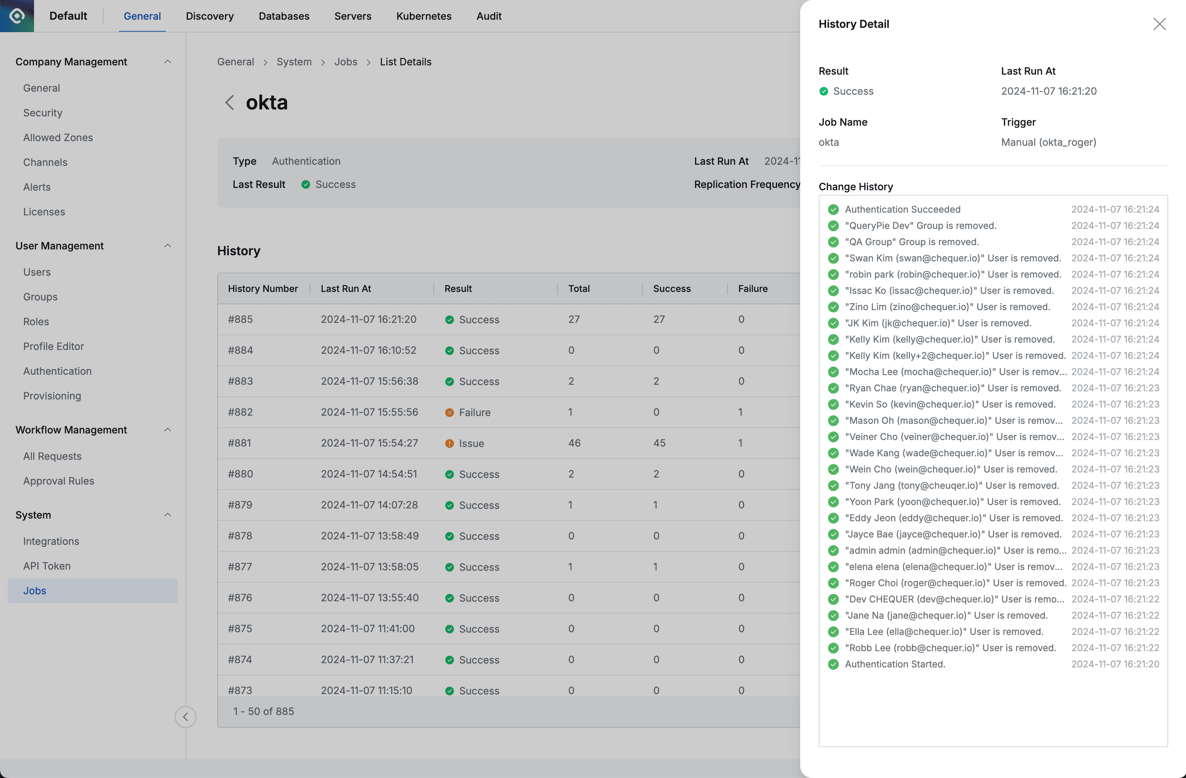
Task: Click green check icon in row #885
Action: click(x=449, y=319)
